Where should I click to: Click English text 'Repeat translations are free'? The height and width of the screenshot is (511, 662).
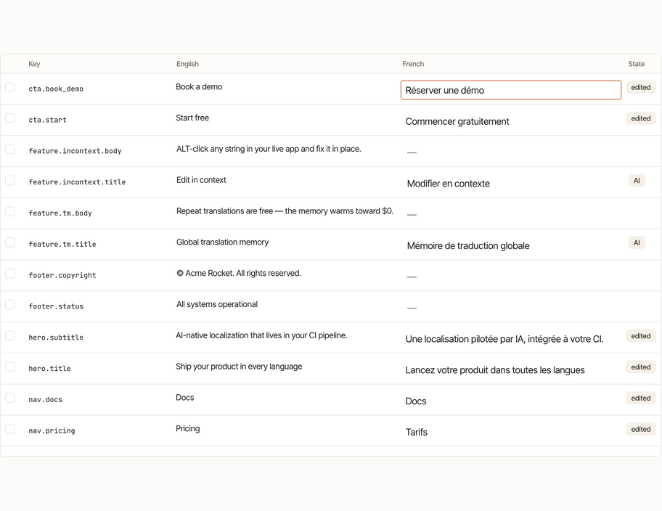click(x=224, y=211)
